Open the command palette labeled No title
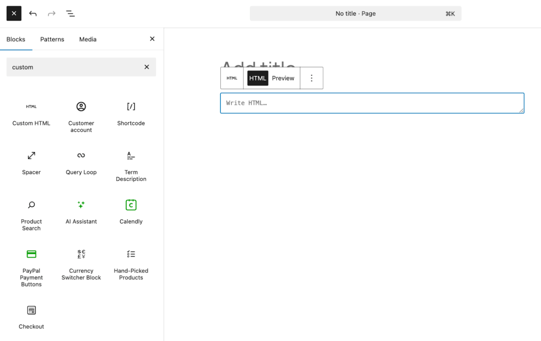 pos(355,13)
